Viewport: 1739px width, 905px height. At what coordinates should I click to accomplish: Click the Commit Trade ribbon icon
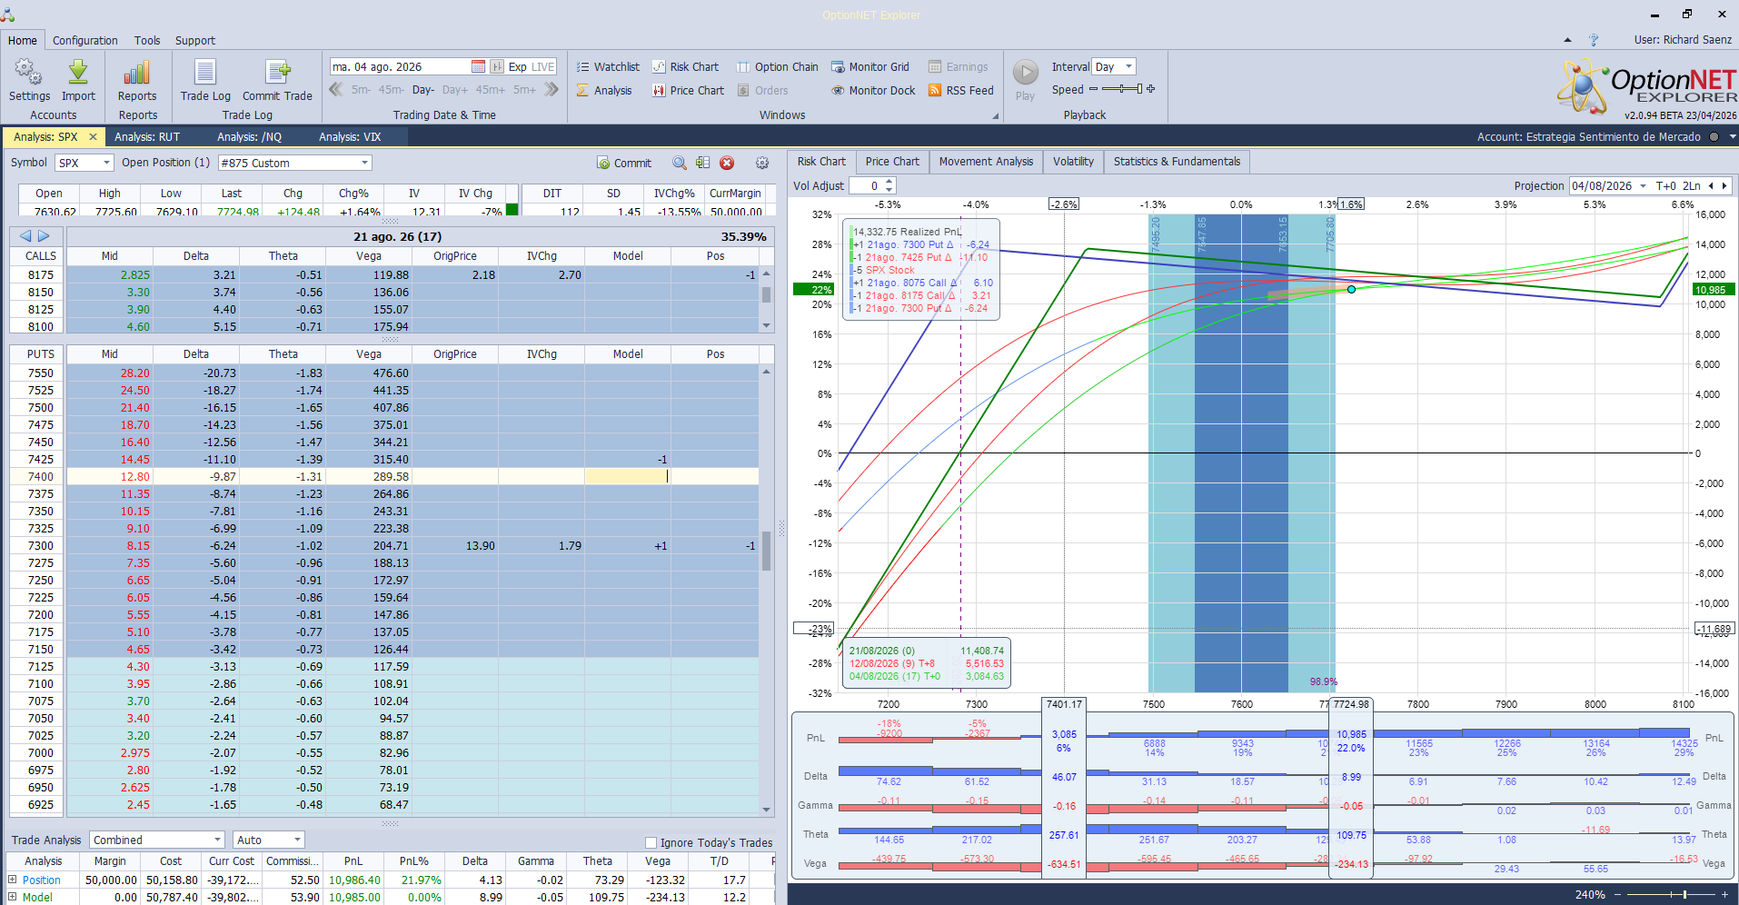(277, 80)
